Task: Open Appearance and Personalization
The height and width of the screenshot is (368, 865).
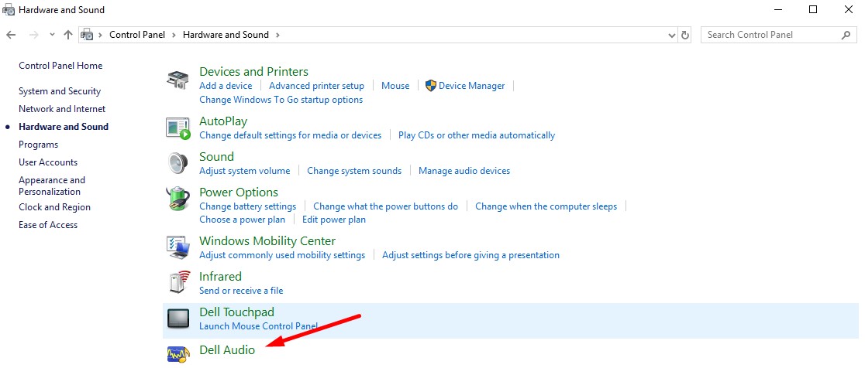Action: [x=52, y=186]
